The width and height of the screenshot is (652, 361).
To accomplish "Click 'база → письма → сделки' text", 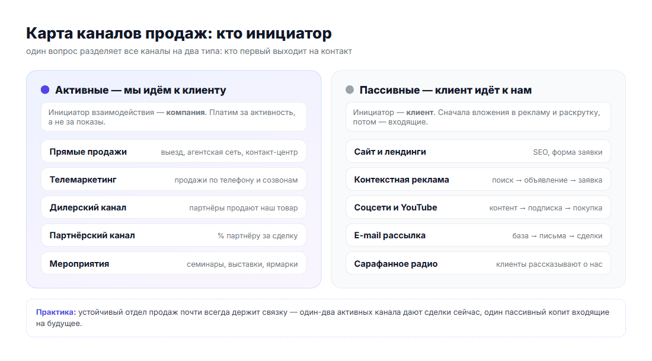I will coord(557,236).
